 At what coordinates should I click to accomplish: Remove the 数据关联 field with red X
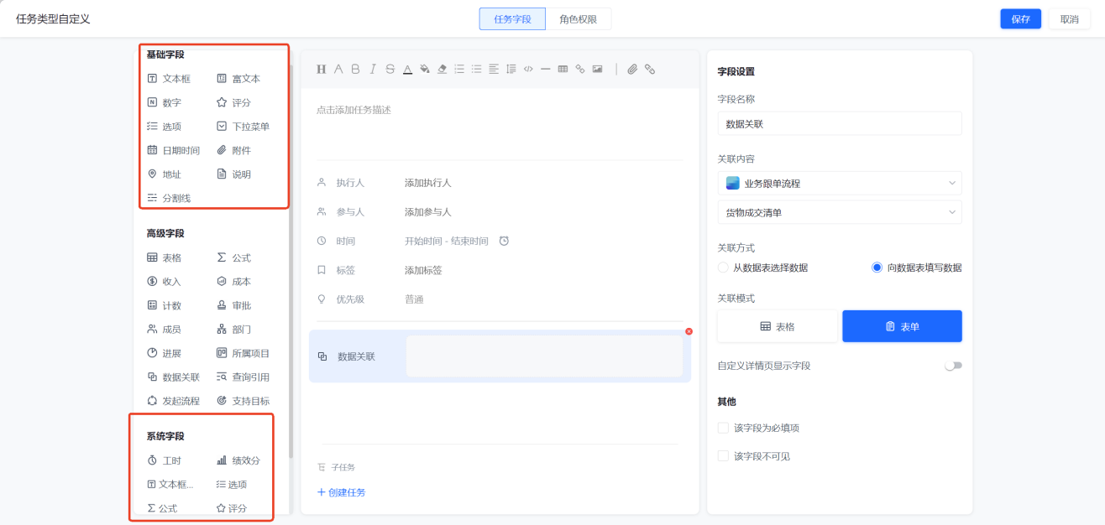pos(689,331)
